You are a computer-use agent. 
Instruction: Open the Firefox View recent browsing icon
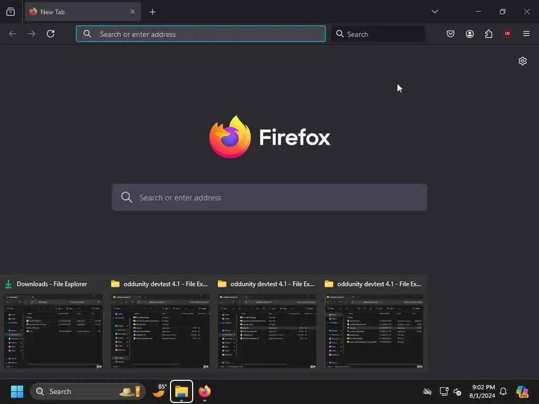11,12
